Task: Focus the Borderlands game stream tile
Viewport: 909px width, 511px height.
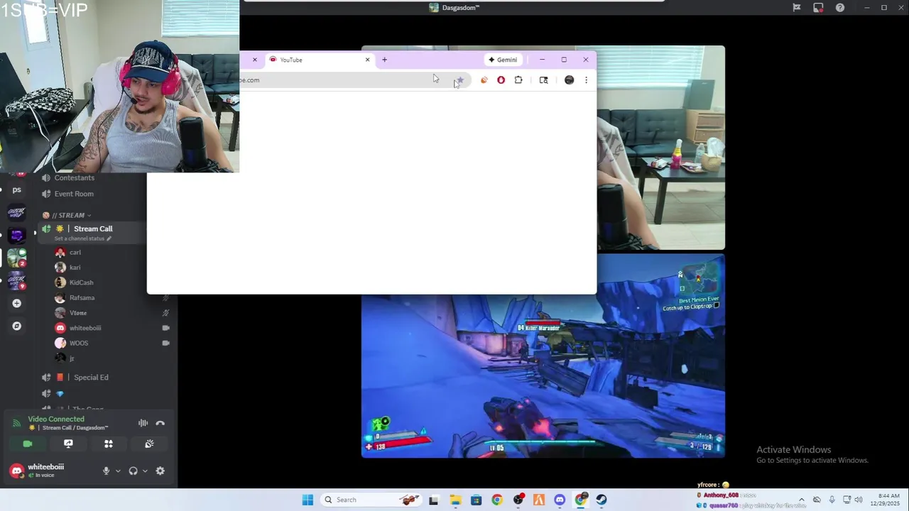Action: 543,356
